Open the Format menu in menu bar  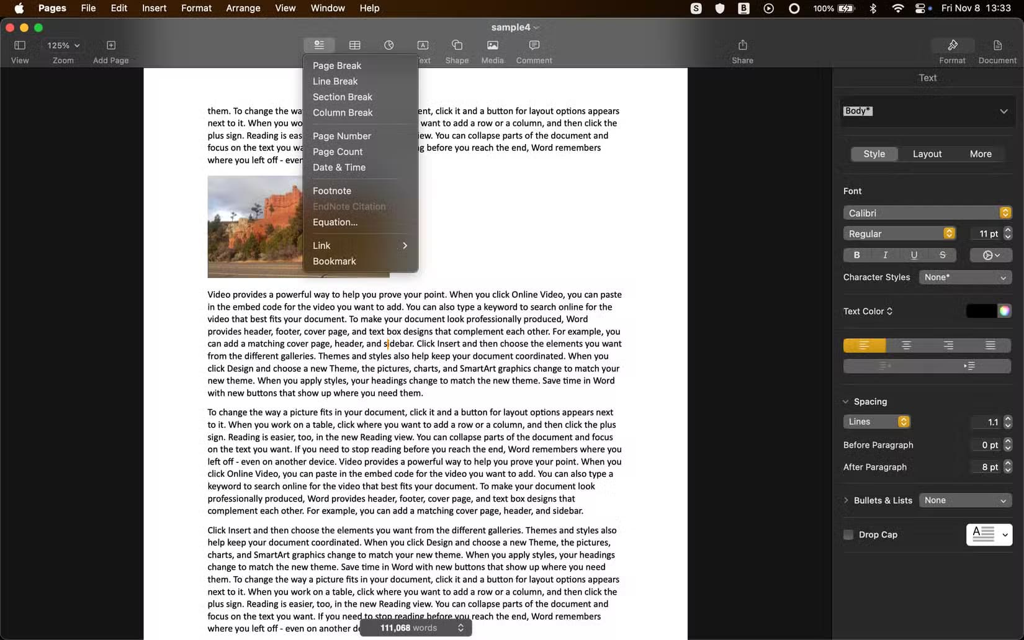click(196, 8)
